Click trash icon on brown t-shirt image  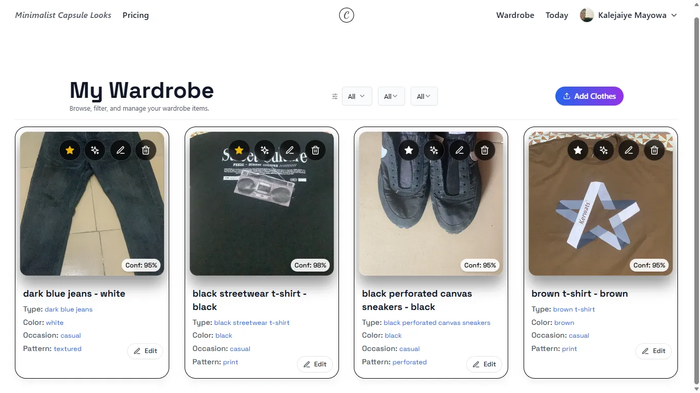[654, 150]
